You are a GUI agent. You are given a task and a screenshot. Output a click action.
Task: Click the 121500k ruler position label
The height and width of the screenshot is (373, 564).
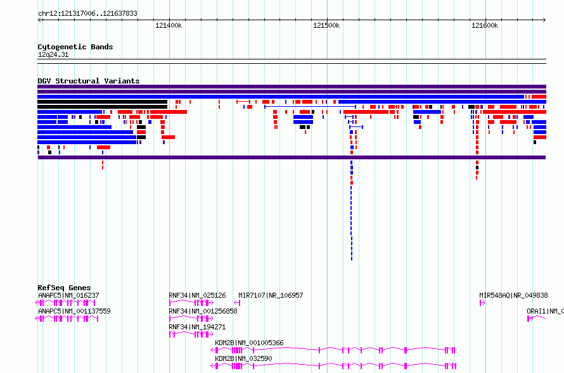pyautogui.click(x=326, y=25)
